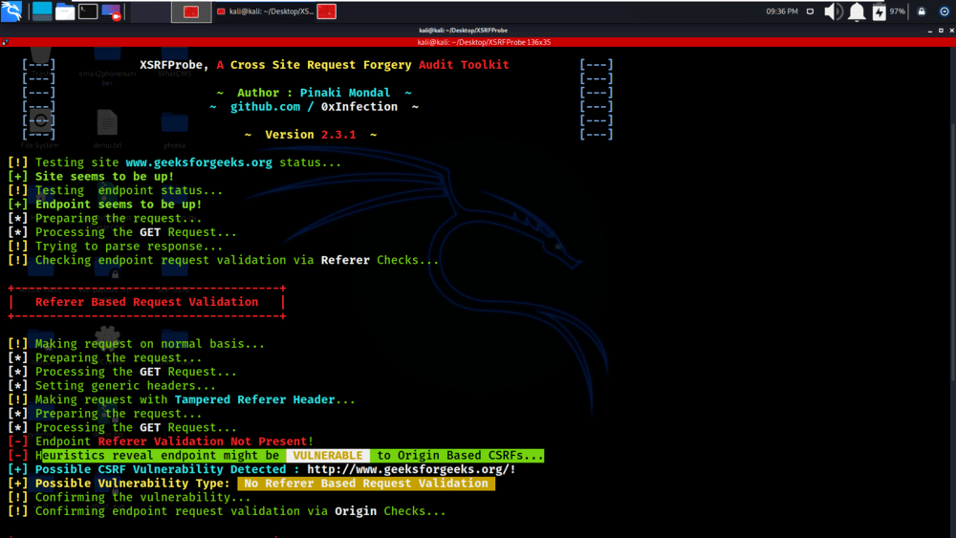Click the 'Endpoint seems to be up!' line
Viewport: 956px width, 538px height.
[105, 204]
